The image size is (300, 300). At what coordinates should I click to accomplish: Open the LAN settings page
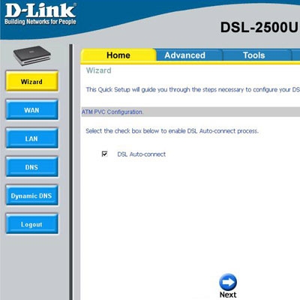(31, 139)
